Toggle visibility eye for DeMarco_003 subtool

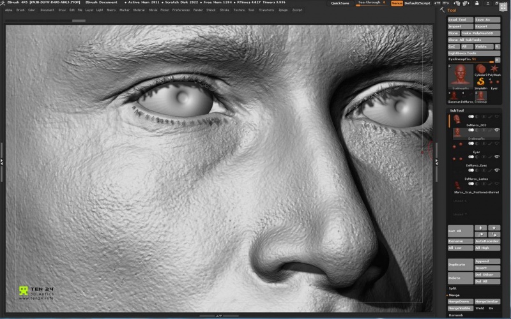497,117
